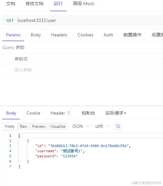The image size is (163, 186).
Task: Open 前置操作 tab
Action: pyautogui.click(x=132, y=35)
